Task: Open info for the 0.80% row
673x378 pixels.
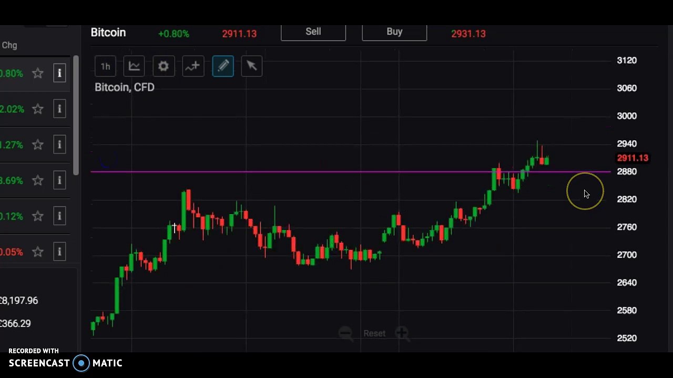Action: click(x=59, y=73)
